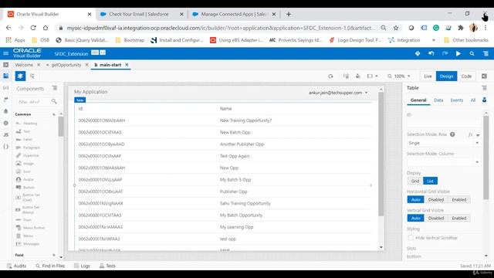Select the Components palette asterisk icon
Screen dimensions: 494x278
click(x=20, y=76)
